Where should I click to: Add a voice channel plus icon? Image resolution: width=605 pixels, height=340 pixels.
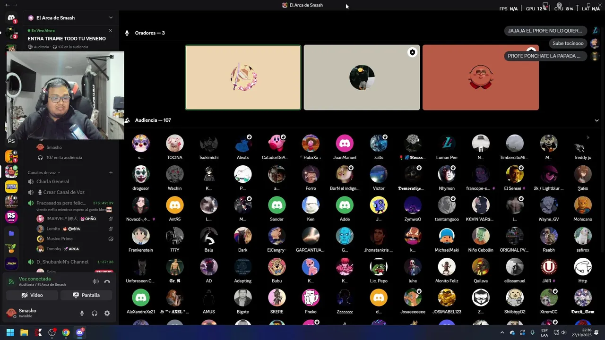click(x=111, y=172)
